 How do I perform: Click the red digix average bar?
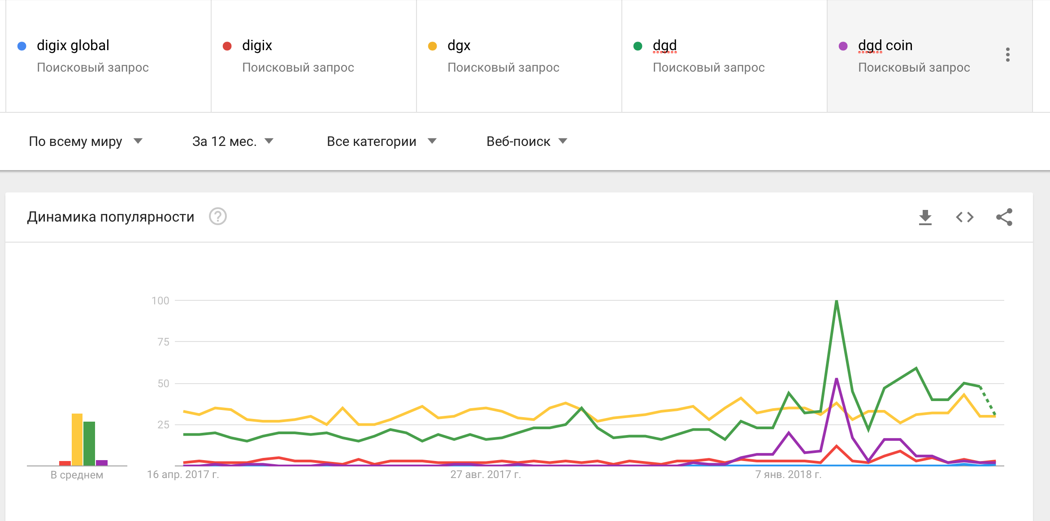(65, 463)
